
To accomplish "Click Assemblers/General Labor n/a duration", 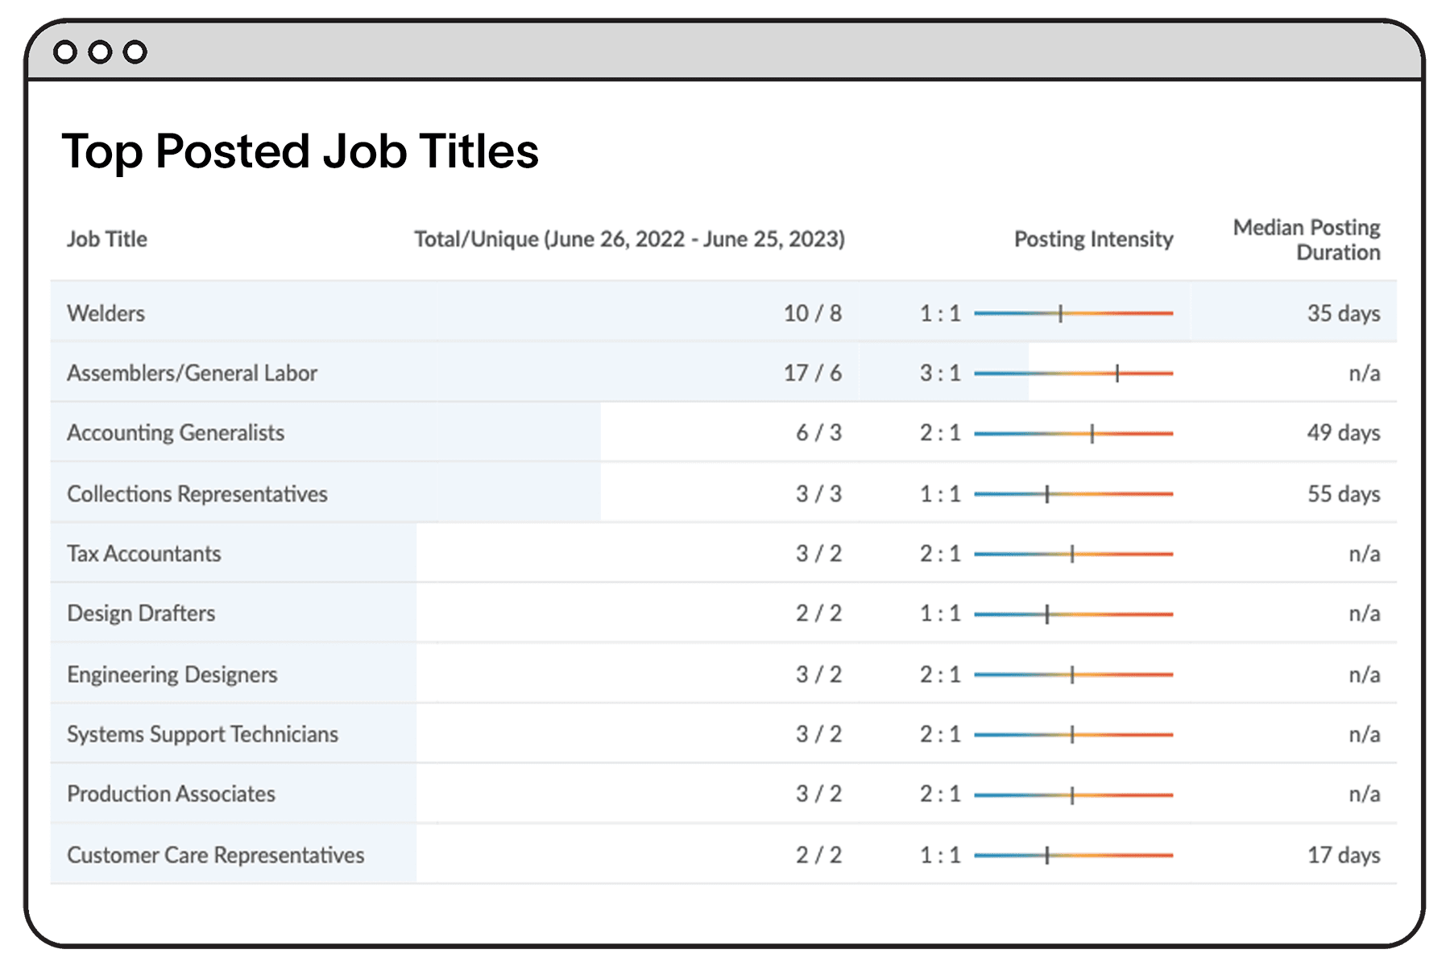I will 1365,373.
